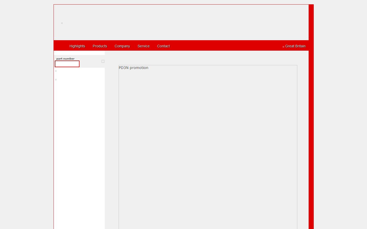Screen dimensions: 367x229
Task: Expand the Products navigation section
Action: (x=100, y=46)
